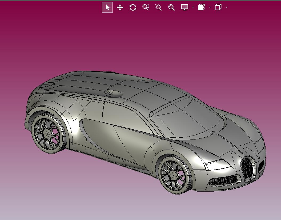
Task: Click the Zoom to fit magnifier
Action: (171, 7)
